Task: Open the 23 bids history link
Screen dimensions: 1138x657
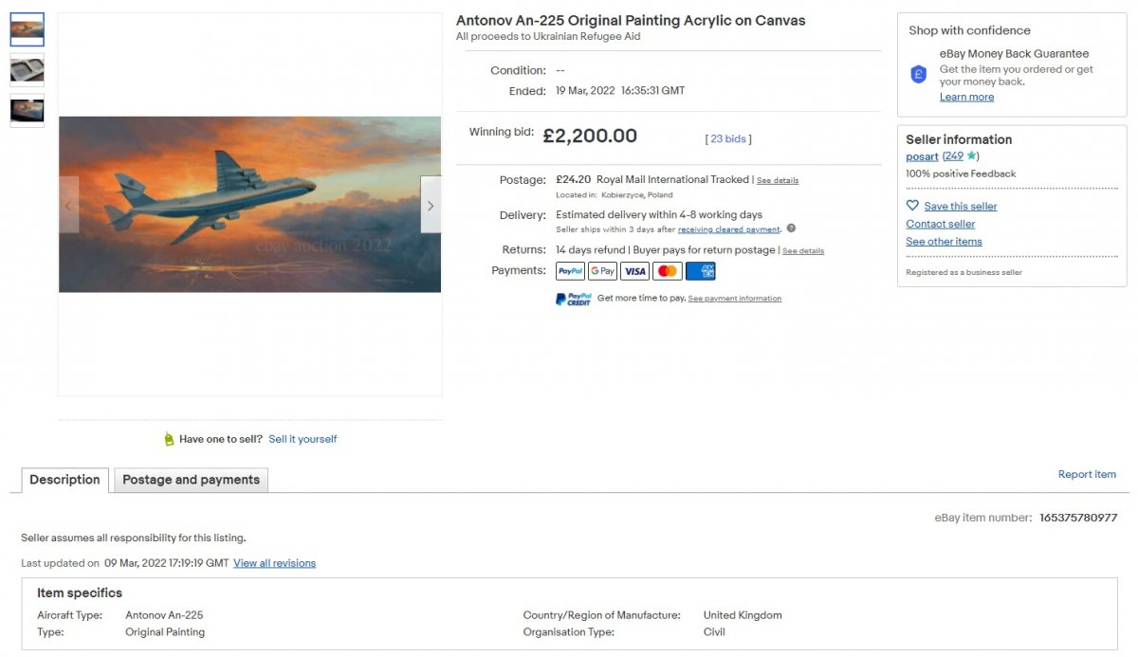Action: 728,138
